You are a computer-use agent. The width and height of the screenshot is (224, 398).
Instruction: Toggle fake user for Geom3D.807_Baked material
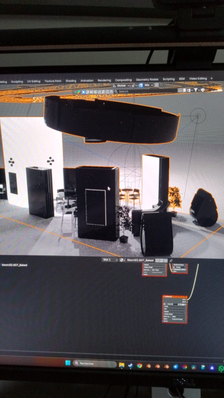point(157,260)
